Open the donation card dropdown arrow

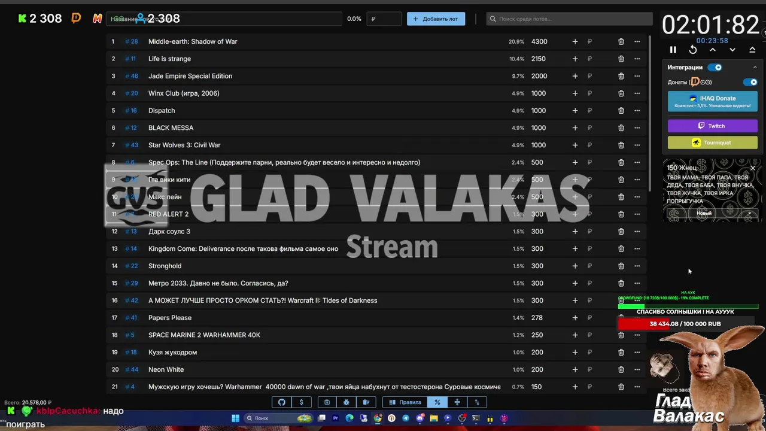coord(749,214)
